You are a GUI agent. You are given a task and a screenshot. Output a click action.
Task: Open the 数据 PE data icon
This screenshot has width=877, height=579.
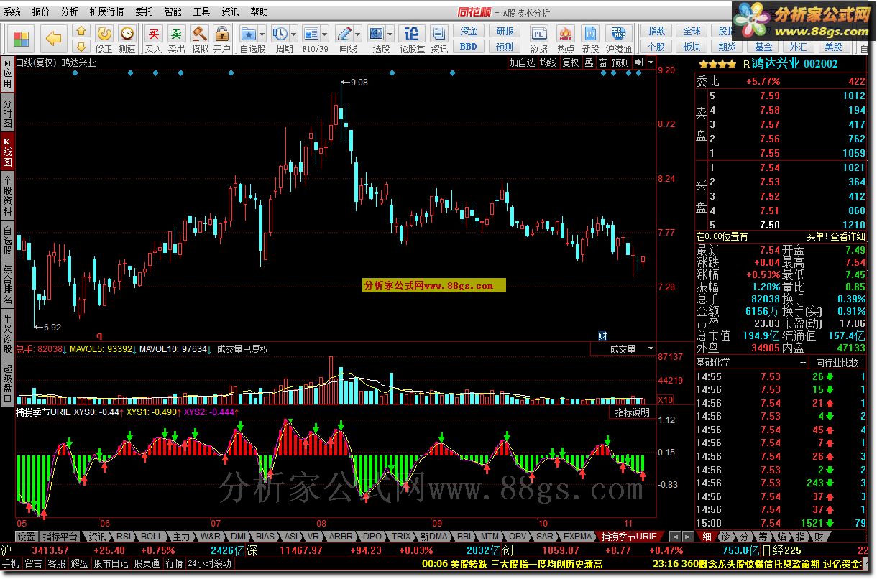point(538,34)
